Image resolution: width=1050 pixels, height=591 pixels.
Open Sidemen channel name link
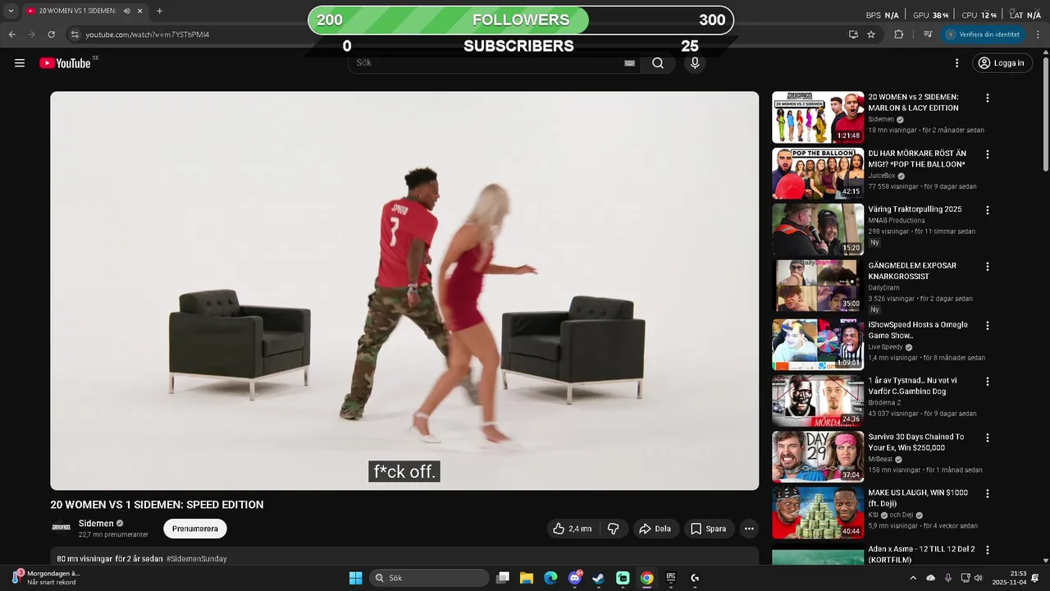point(96,523)
